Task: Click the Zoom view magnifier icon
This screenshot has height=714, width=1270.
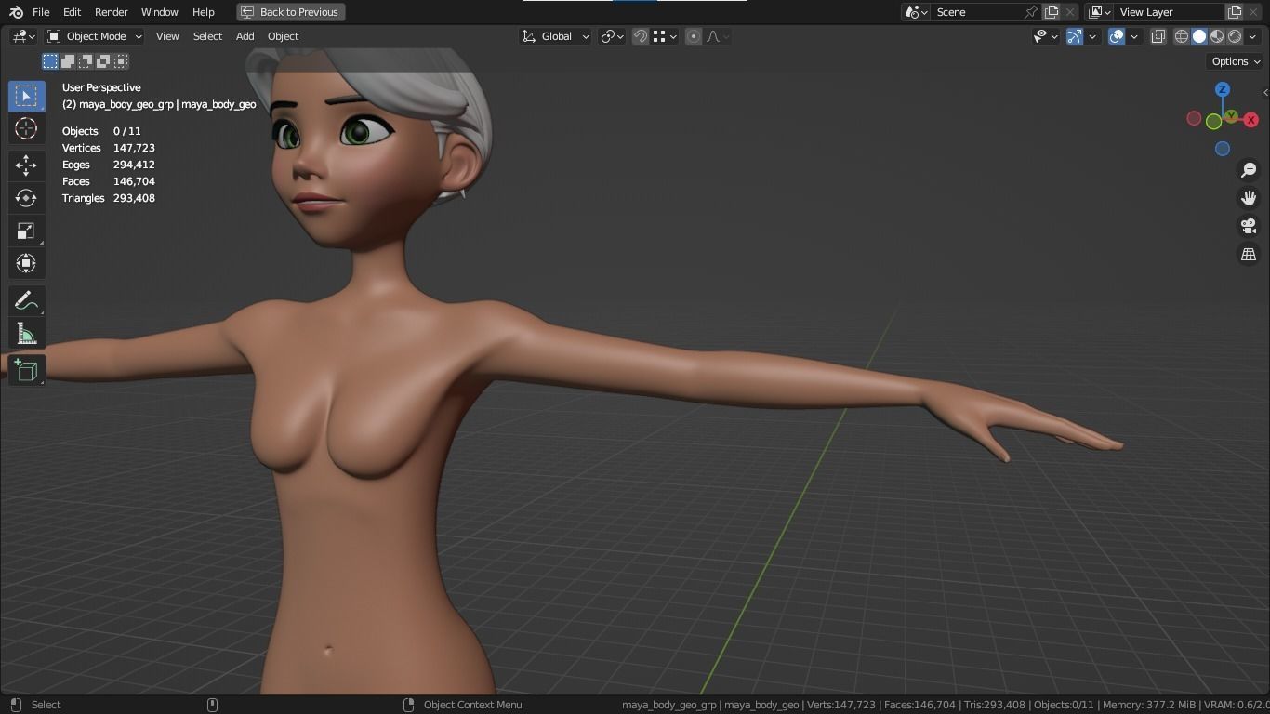Action: [1249, 170]
